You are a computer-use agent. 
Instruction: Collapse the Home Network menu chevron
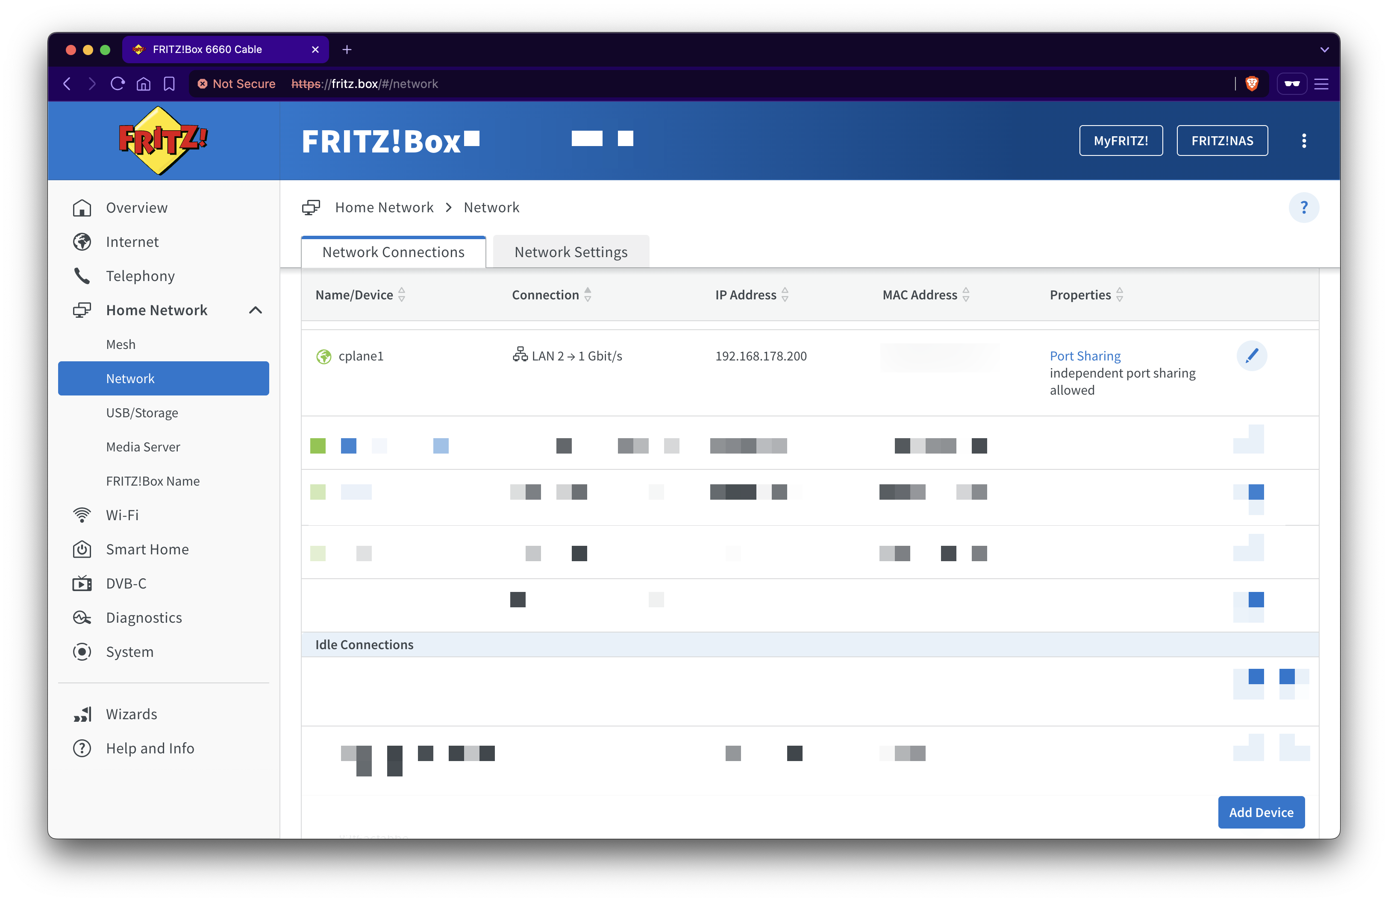(256, 310)
